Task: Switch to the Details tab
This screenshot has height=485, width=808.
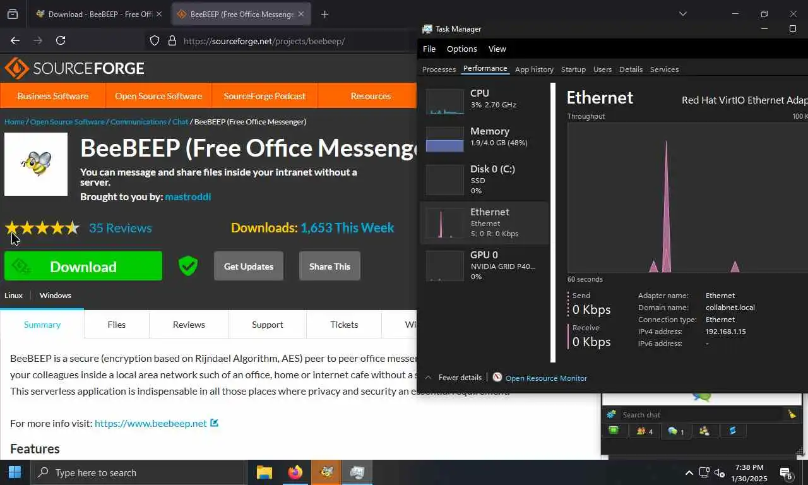Action: point(631,69)
